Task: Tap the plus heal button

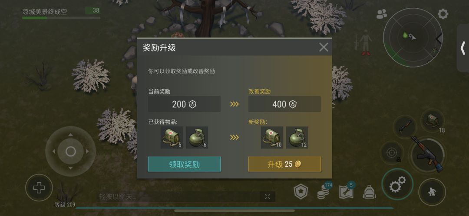Action: (x=39, y=188)
